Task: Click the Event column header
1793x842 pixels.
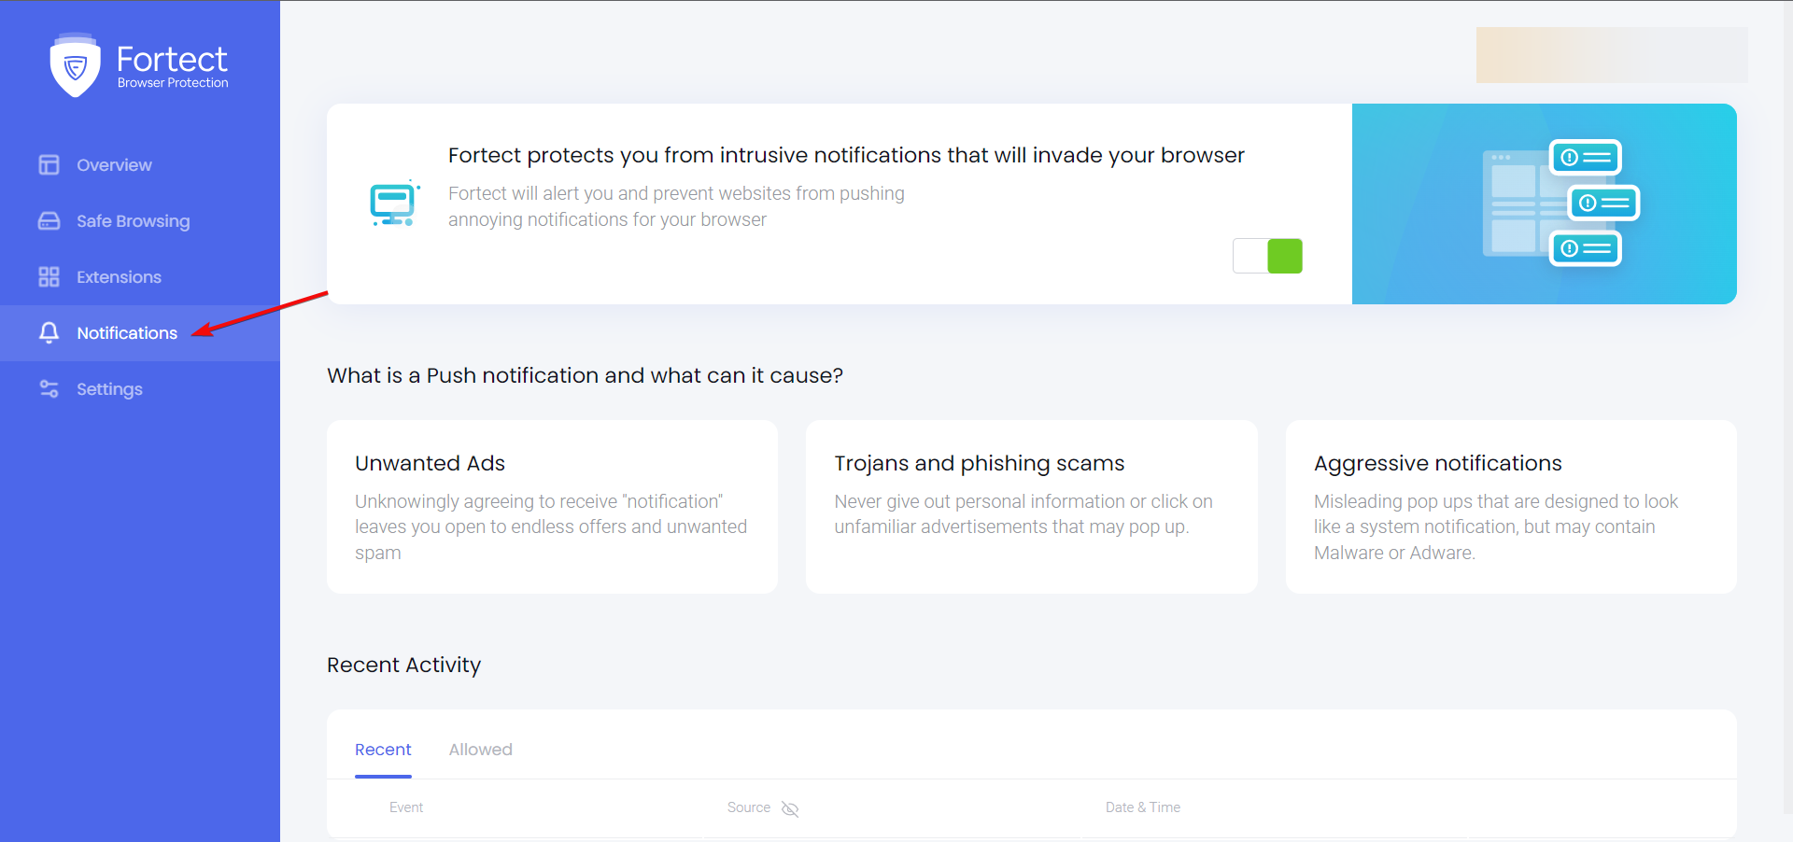Action: 406,807
